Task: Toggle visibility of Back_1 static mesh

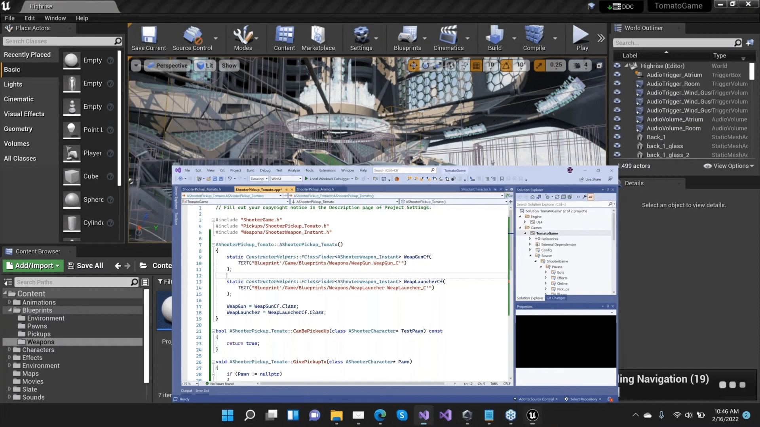Action: [x=617, y=137]
